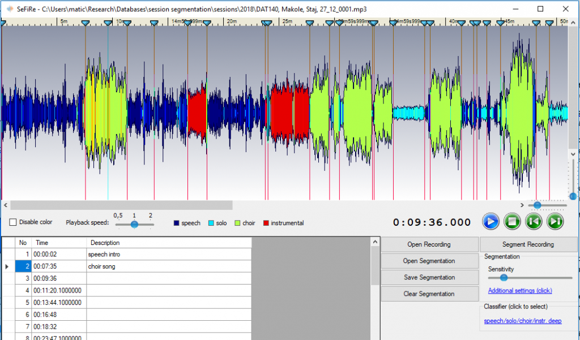Click the row indicator arrow beside row 2

click(x=7, y=266)
